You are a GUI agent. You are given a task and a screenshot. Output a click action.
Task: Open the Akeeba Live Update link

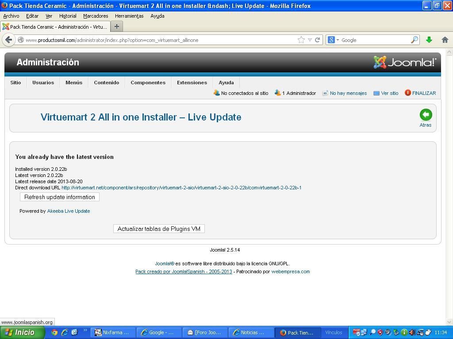click(x=69, y=211)
